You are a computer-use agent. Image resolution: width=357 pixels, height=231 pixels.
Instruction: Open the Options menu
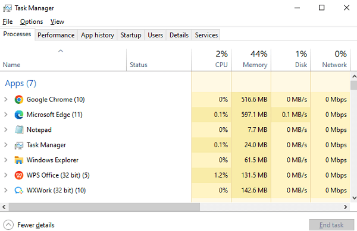(x=32, y=21)
